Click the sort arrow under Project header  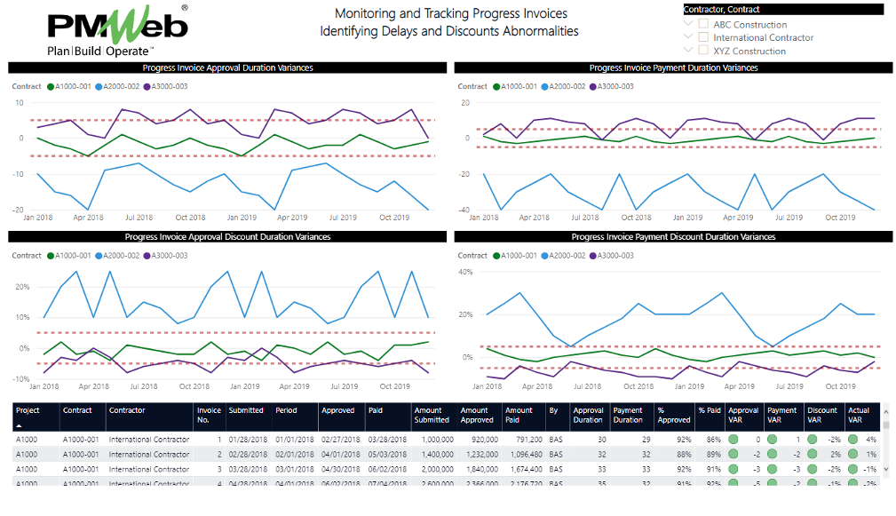[20, 426]
